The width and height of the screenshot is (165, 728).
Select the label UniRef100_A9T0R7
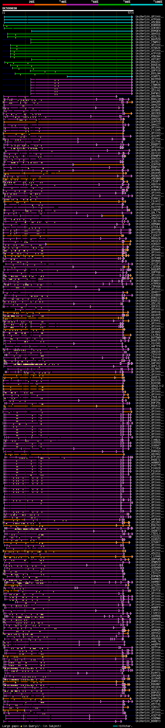tap(148, 59)
